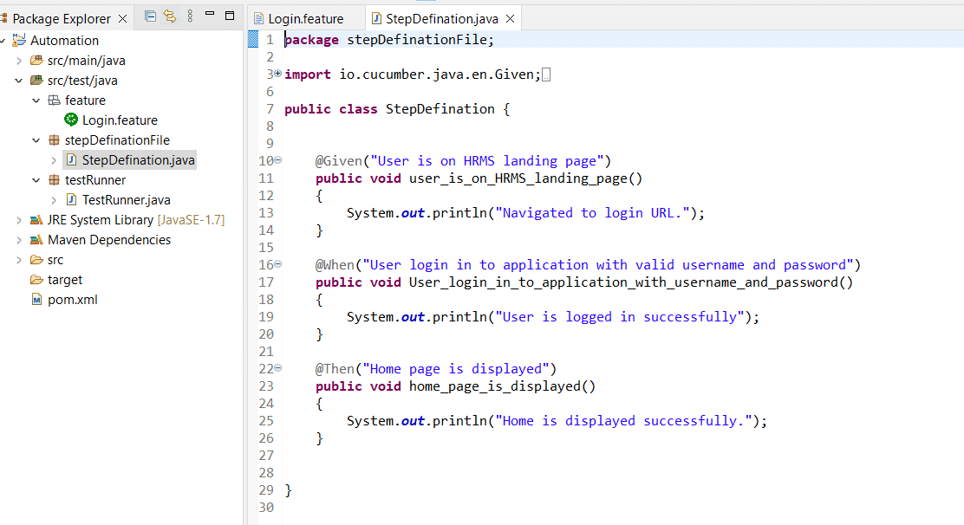Click the target folder icon

pos(37,279)
